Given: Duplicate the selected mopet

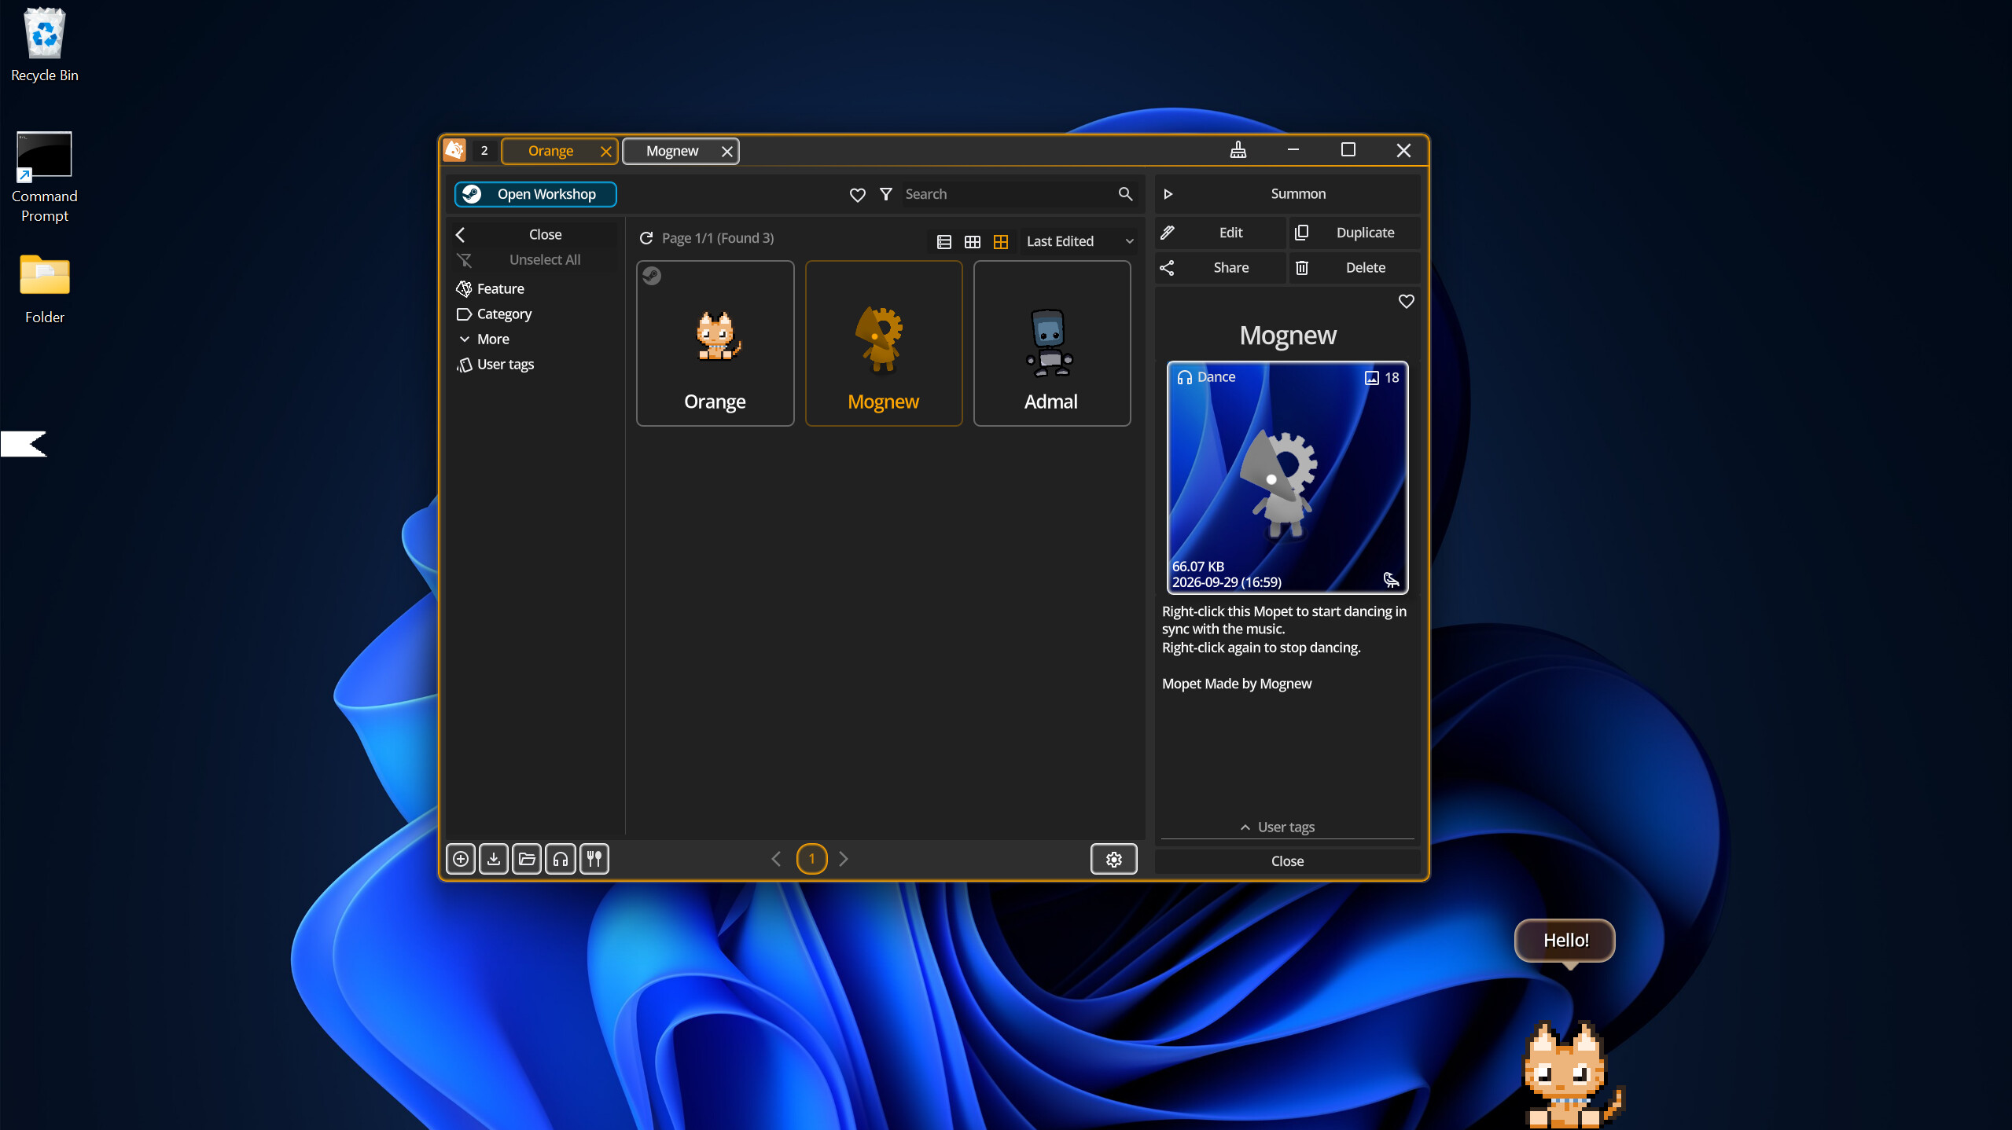Looking at the screenshot, I should coord(1355,233).
